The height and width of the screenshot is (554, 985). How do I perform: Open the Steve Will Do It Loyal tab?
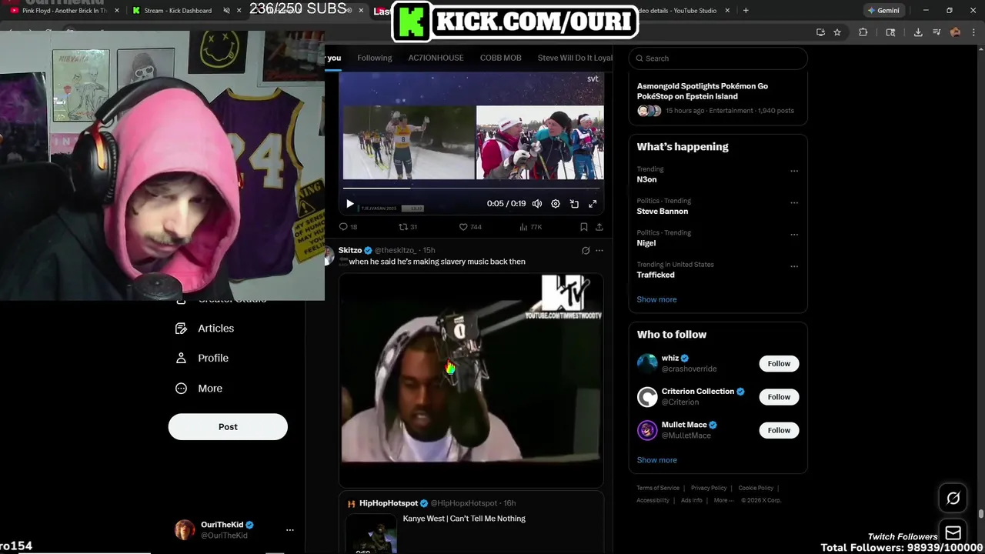(x=575, y=58)
